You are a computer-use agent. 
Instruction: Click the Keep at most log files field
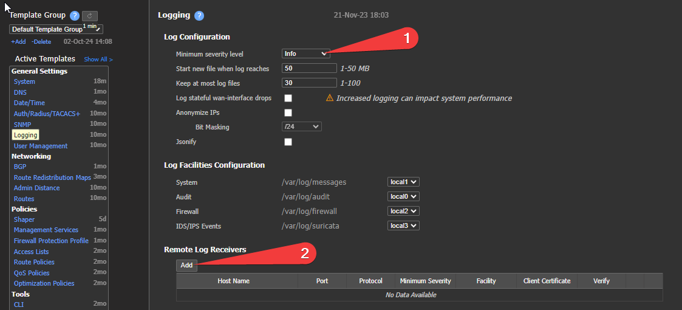309,83
